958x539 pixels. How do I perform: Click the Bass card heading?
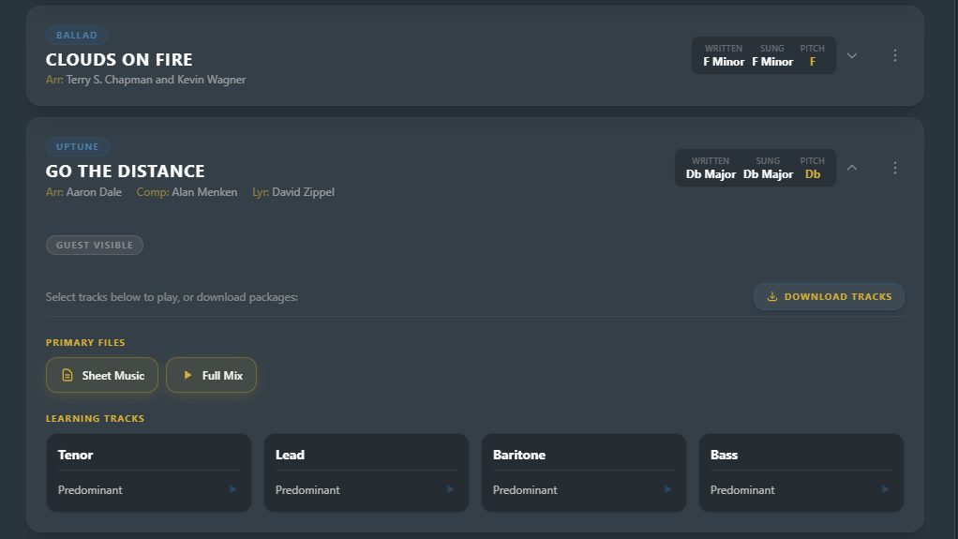(724, 455)
